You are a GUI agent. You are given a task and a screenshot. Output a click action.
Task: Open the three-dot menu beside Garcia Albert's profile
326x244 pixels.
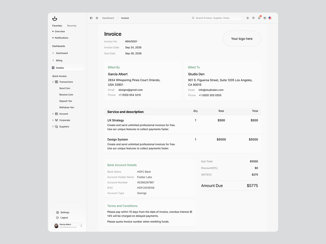tap(81, 226)
